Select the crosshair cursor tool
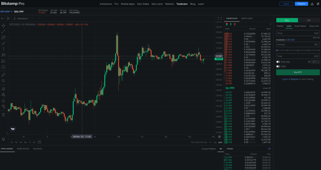Screen dimensions: 321x170 coord(3,26)
